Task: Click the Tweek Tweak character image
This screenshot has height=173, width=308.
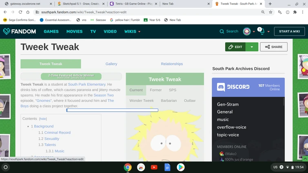Action: 165,135
